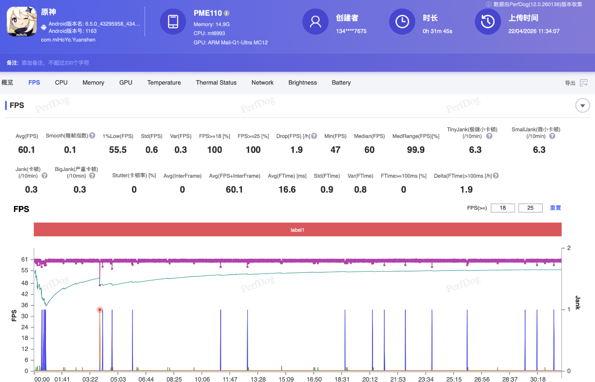Viewport: 595px width, 382px height.
Task: Click help icon next to Drop(FPS)
Action: click(314, 136)
